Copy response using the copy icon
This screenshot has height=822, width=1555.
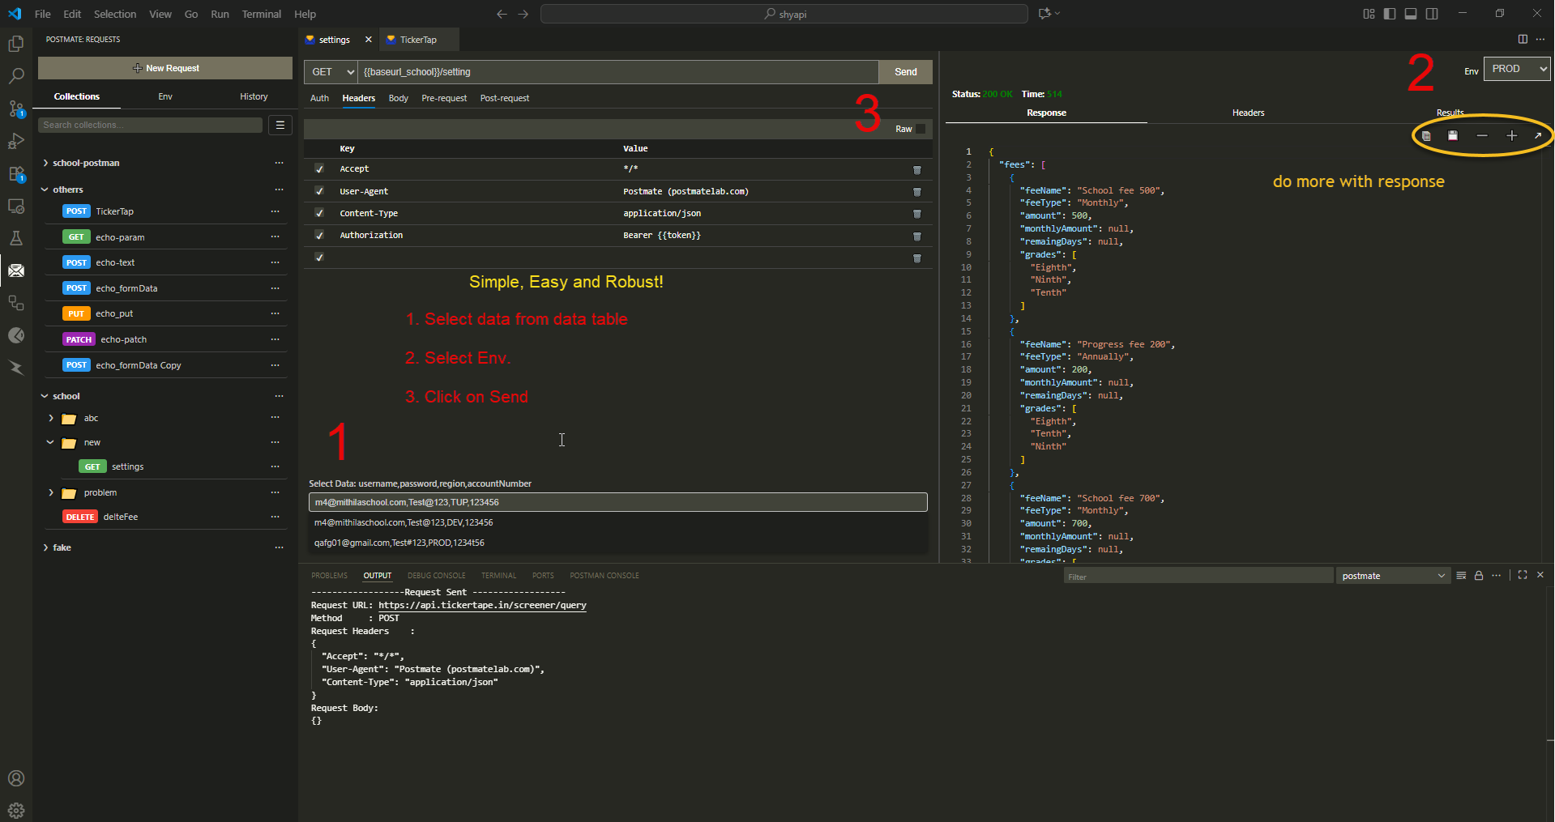[x=1426, y=136]
